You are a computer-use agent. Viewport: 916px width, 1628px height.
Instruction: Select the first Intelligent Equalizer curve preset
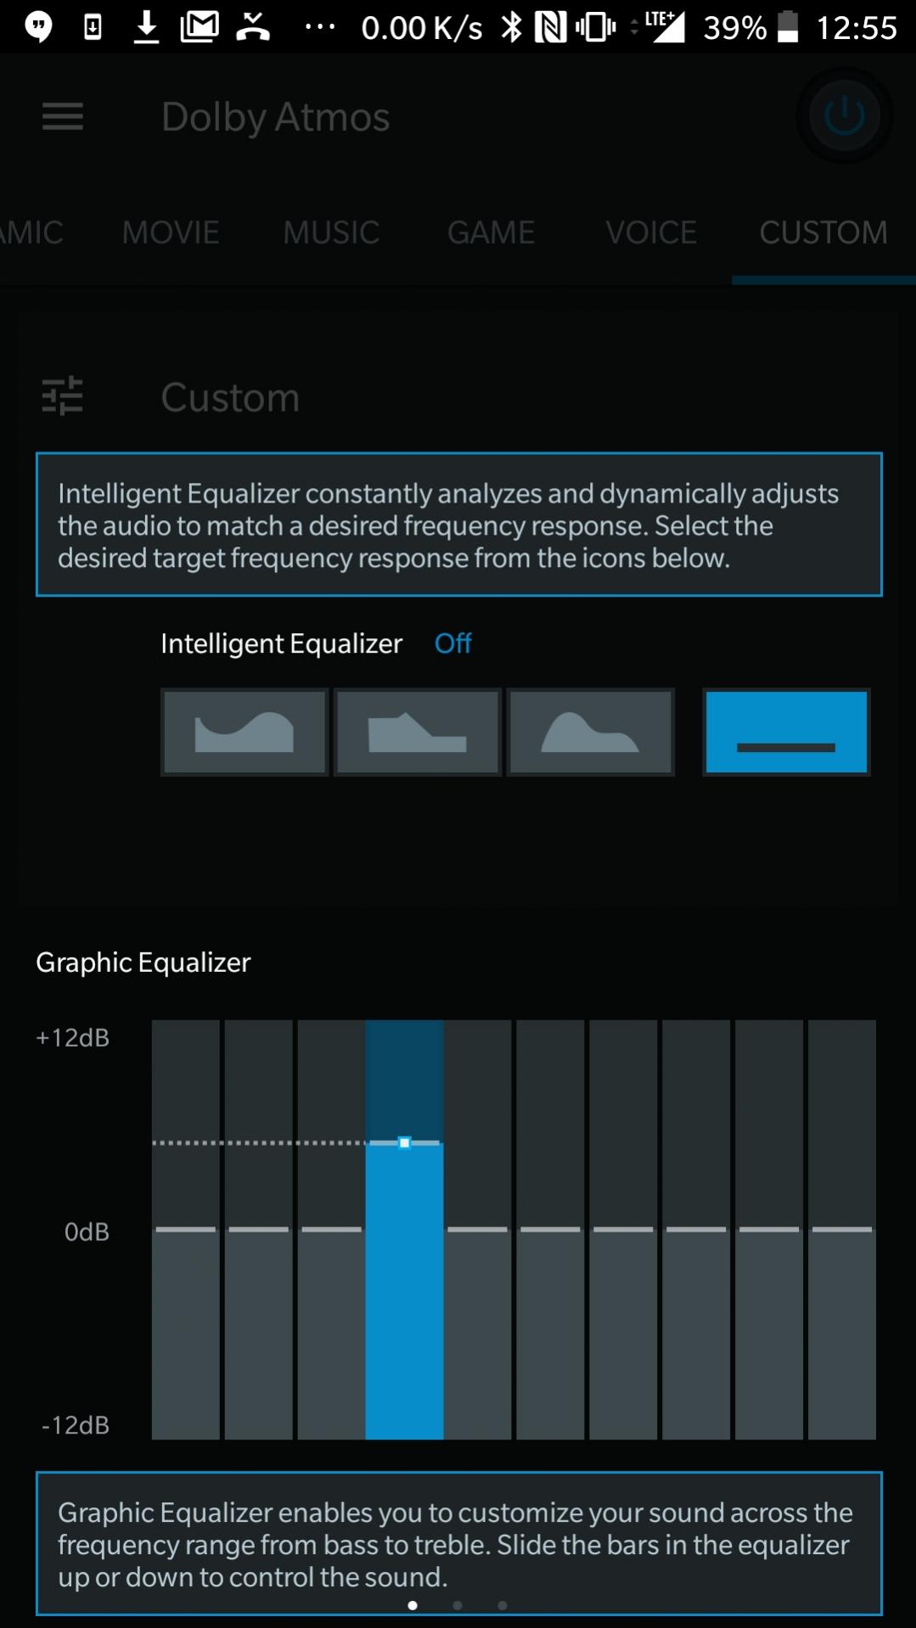tap(244, 732)
